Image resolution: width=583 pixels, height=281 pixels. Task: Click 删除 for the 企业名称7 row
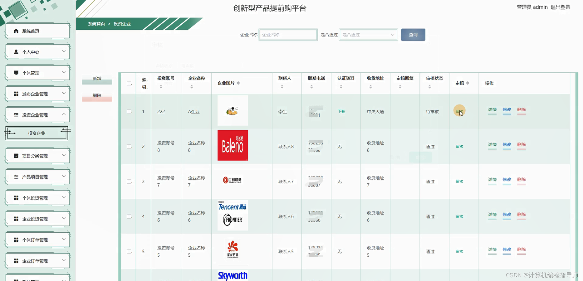(x=522, y=180)
